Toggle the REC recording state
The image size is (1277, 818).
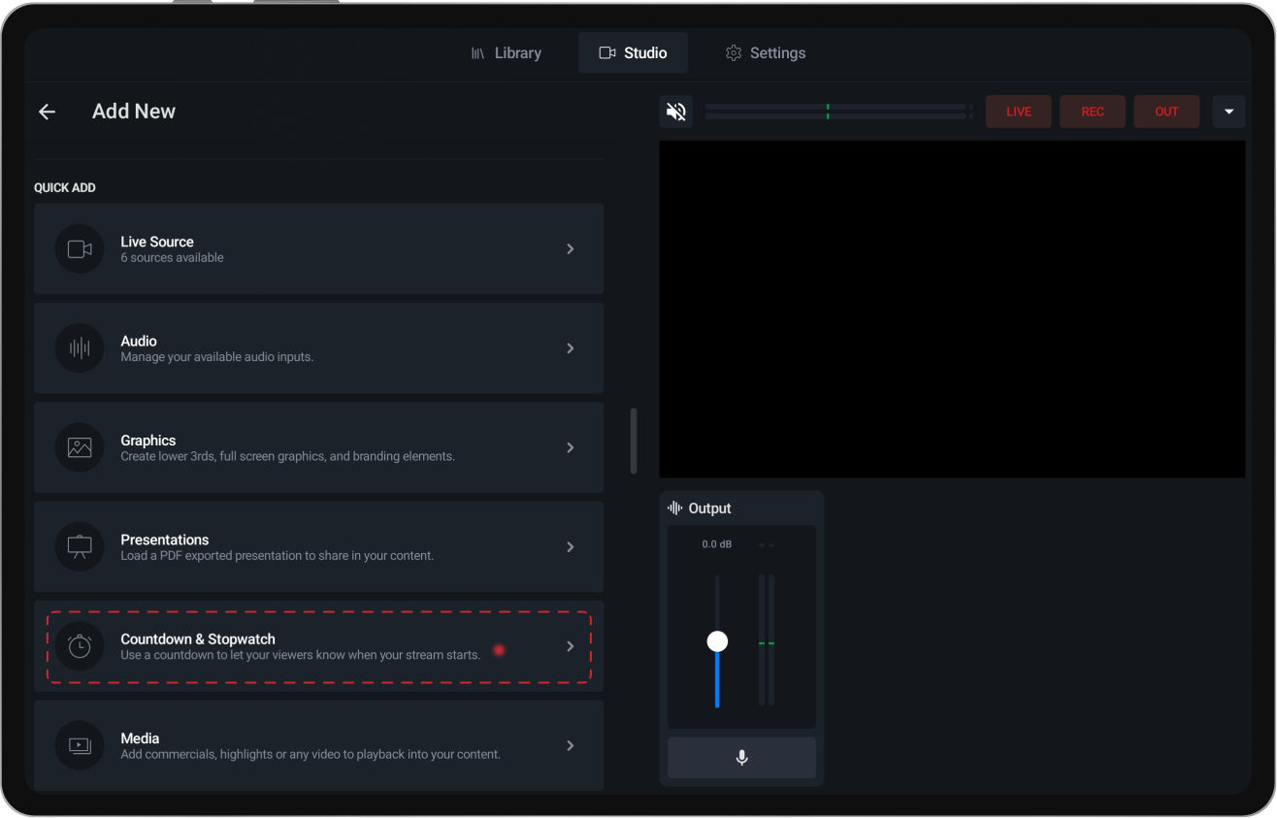(1092, 111)
